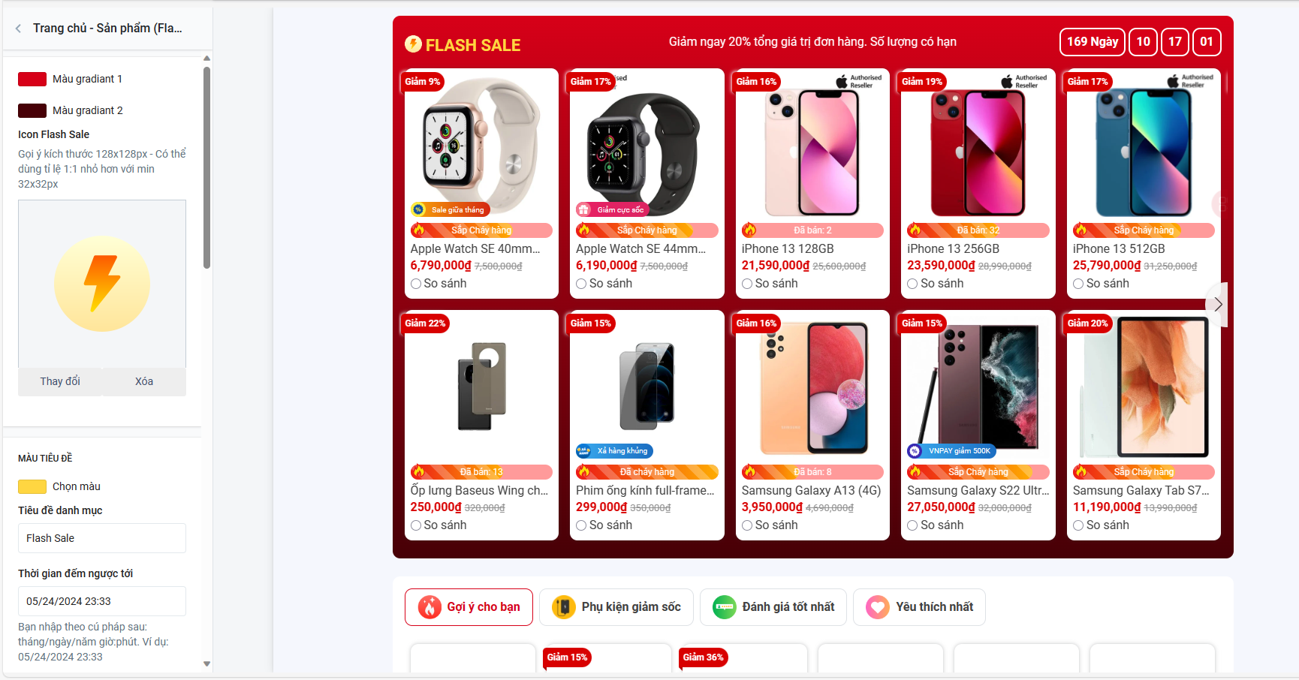
Task: Switch to Đánh giá tốt nhất tab
Action: point(773,607)
